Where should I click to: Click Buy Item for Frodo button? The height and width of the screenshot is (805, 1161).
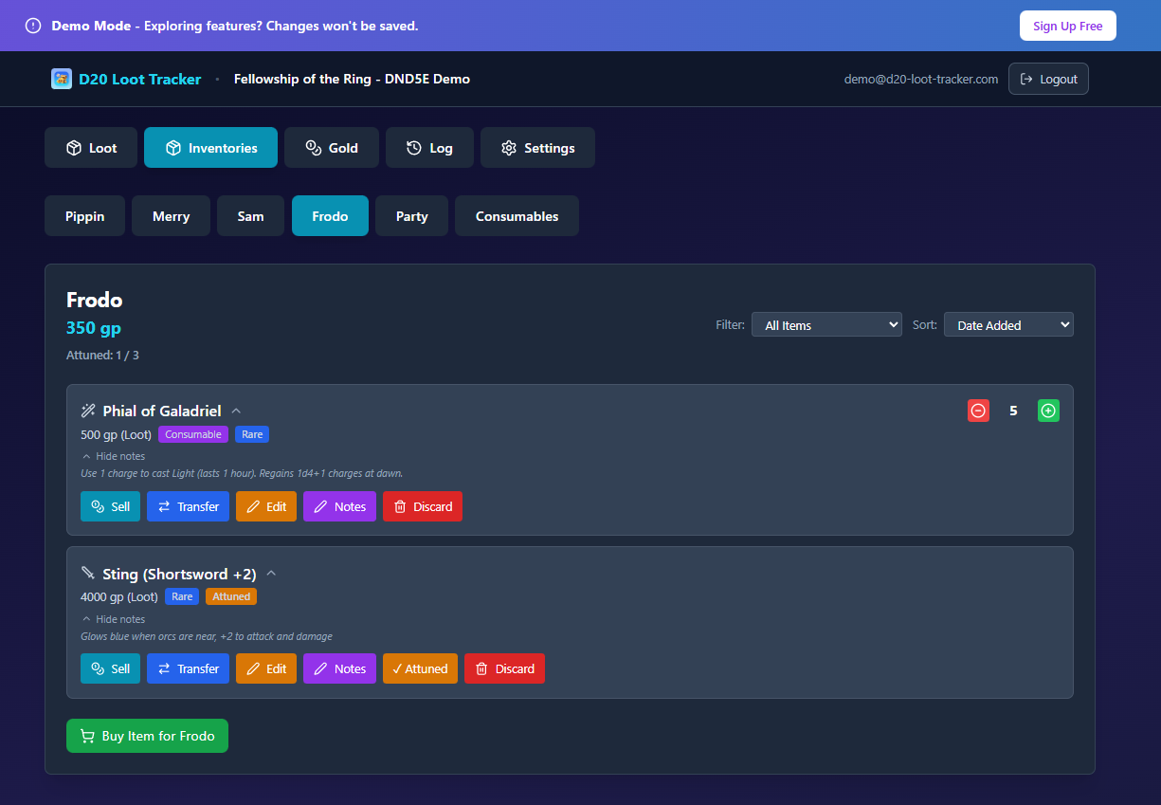pyautogui.click(x=147, y=736)
